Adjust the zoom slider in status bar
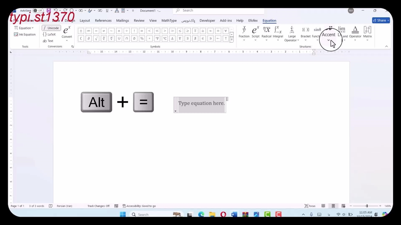Image resolution: width=401 pixels, height=225 pixels. coord(367,206)
